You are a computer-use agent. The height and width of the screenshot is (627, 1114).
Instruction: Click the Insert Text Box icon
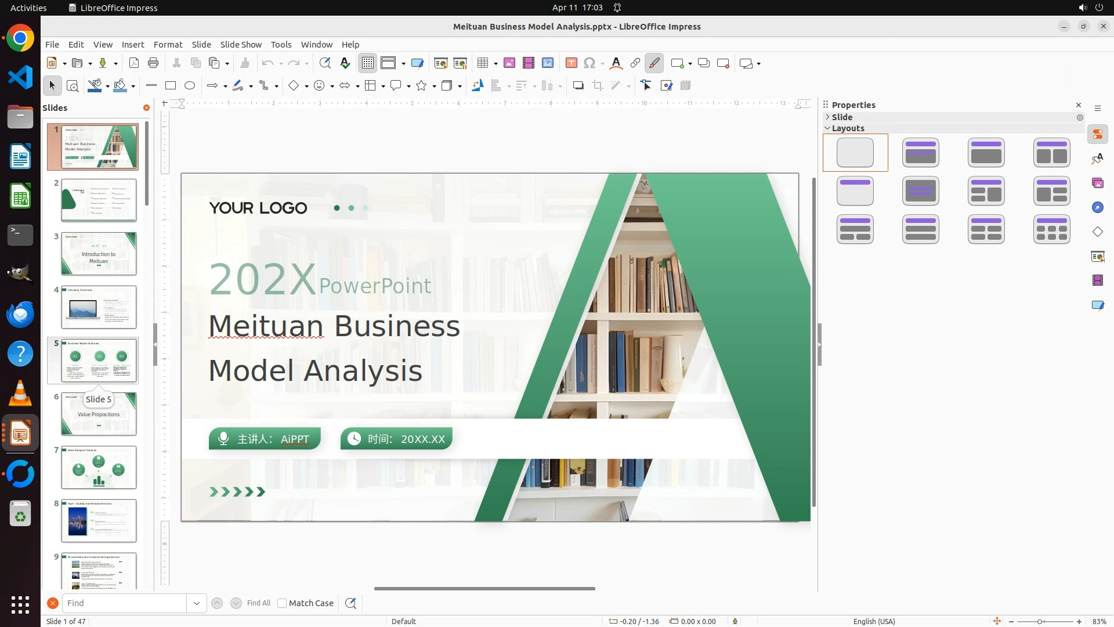571,63
